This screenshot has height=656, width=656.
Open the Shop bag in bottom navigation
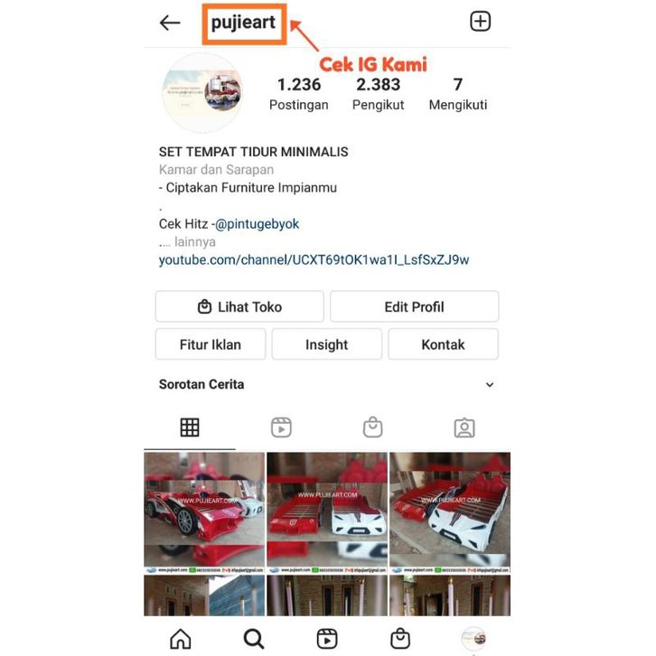pyautogui.click(x=400, y=639)
